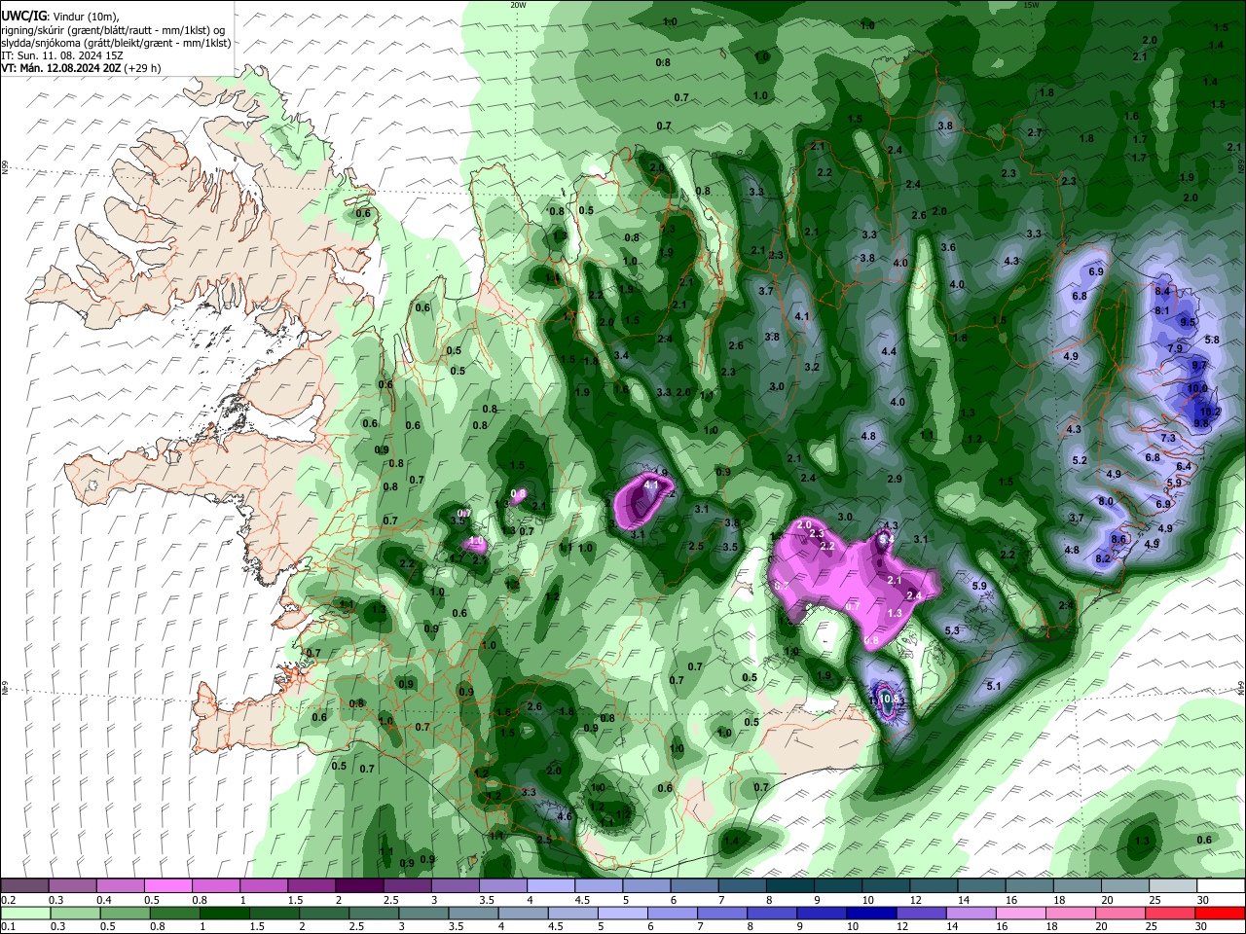Click the medium green 0.5–0.8 swatch in lower legend
The image size is (1246, 934).
click(x=126, y=913)
